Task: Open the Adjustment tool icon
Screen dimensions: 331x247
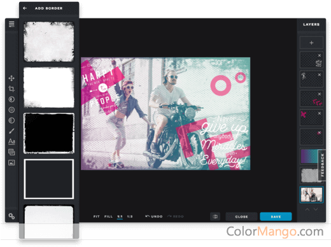Action: [x=11, y=99]
